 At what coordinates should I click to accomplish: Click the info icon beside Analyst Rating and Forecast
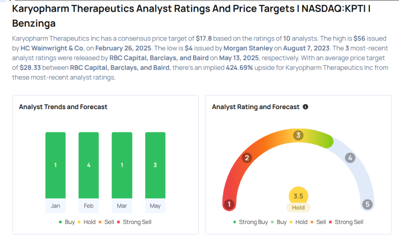[305, 107]
